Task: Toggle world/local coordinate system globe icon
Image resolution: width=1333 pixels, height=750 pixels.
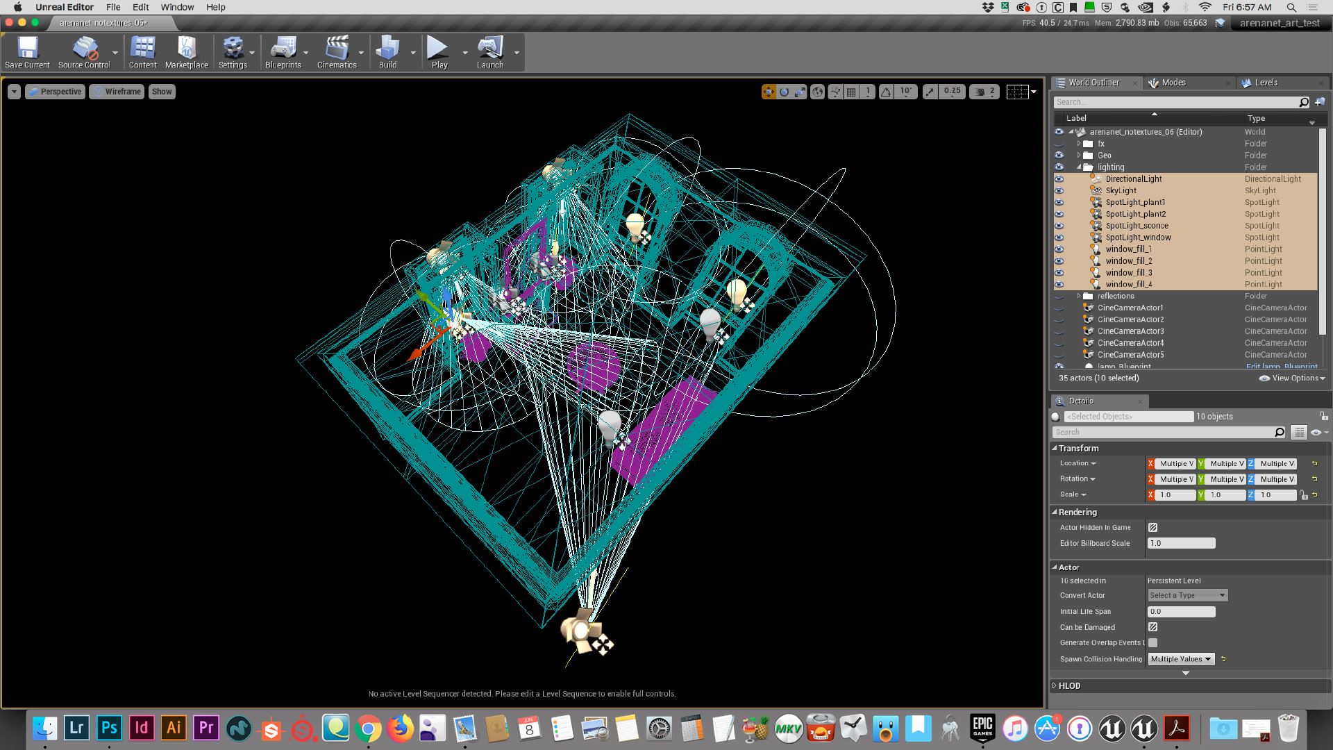Action: coord(818,92)
